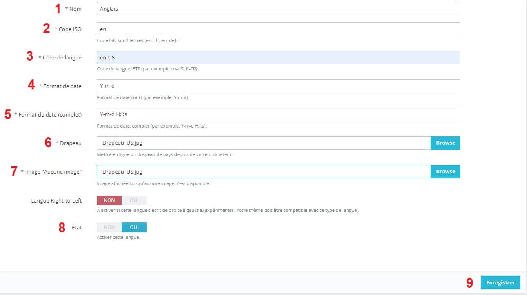This screenshot has width=527, height=295.
Task: Enable Right-to-Left by clicking OUI
Action: point(134,200)
